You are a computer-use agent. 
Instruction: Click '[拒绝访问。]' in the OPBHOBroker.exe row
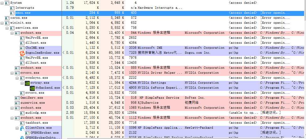point(270,133)
